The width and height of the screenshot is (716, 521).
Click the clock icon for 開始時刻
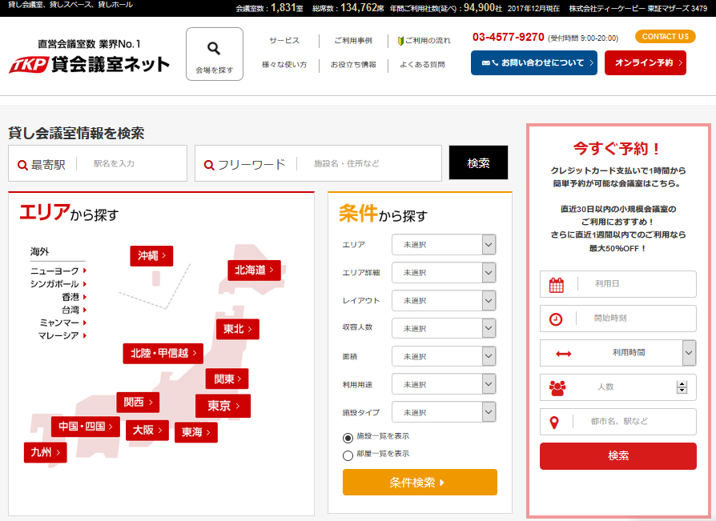(556, 319)
